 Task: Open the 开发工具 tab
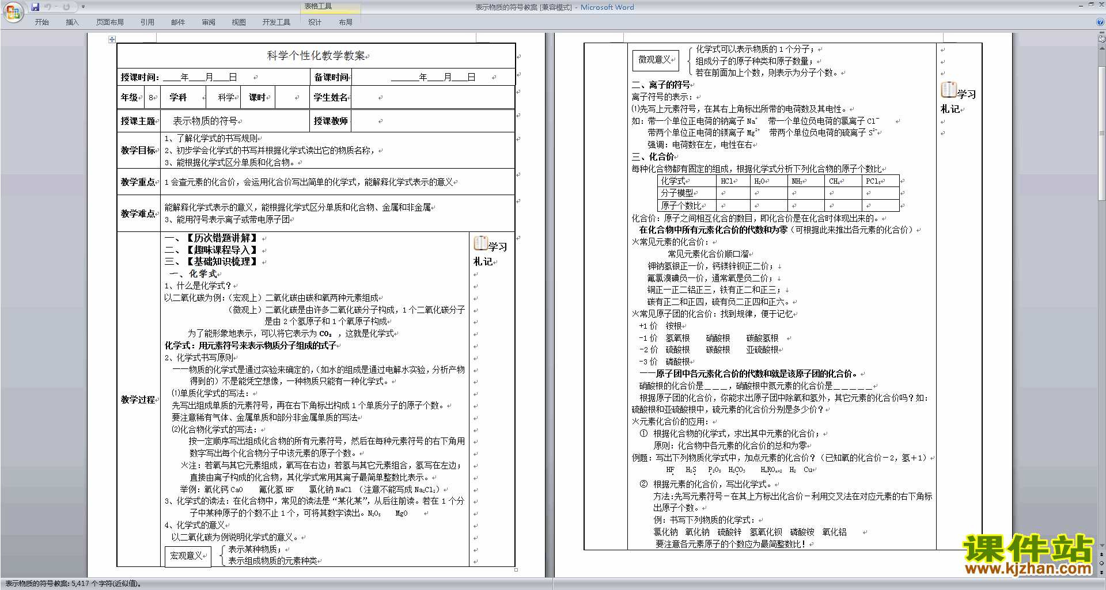276,22
